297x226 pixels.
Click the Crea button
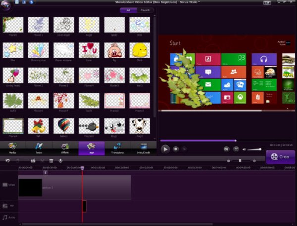pyautogui.click(x=280, y=157)
